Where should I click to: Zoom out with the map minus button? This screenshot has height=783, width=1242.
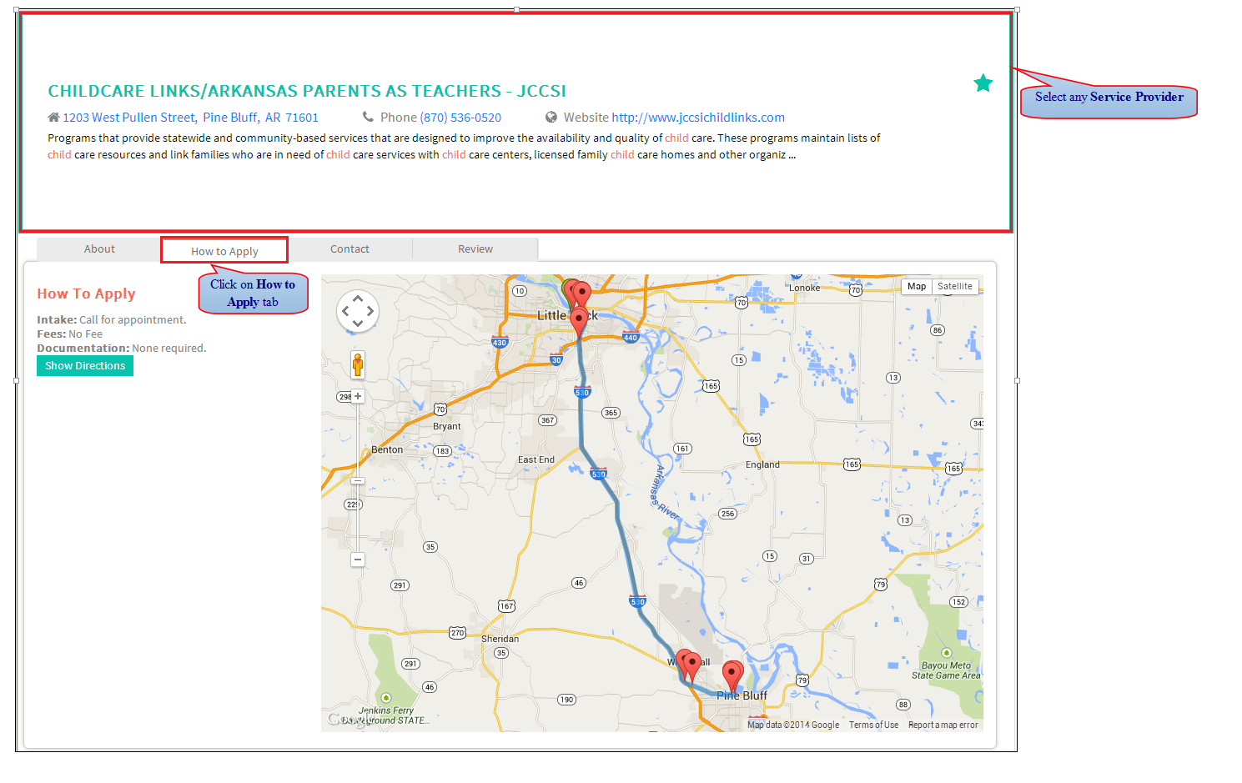[358, 560]
